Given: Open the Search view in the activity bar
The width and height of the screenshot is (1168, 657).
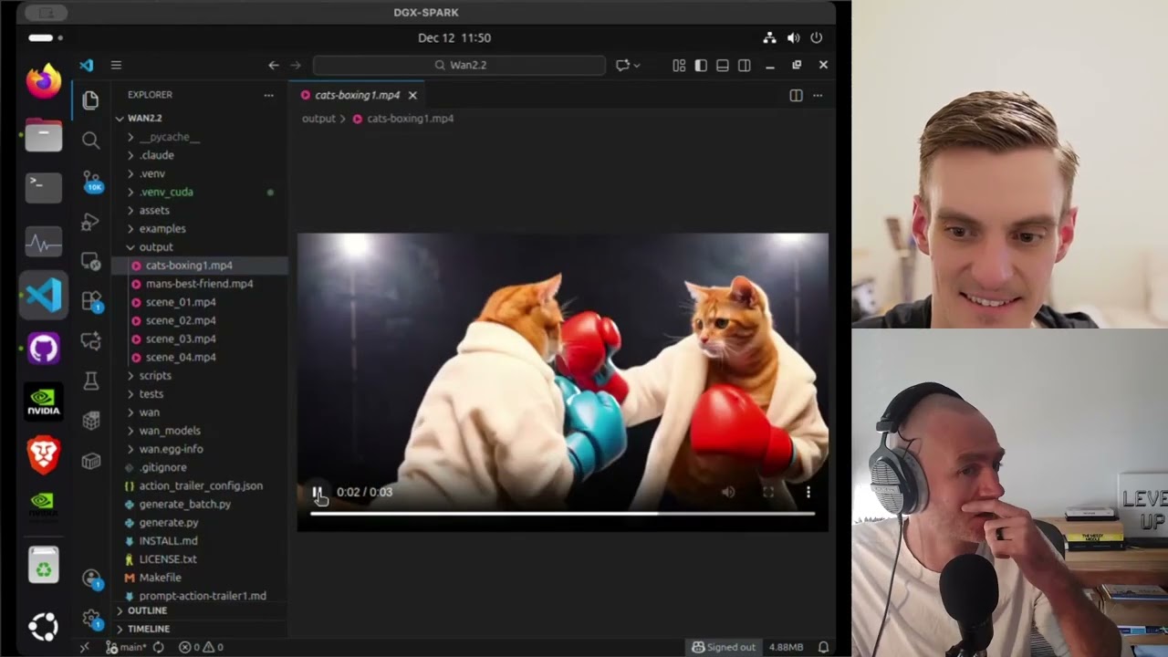Looking at the screenshot, I should [90, 140].
